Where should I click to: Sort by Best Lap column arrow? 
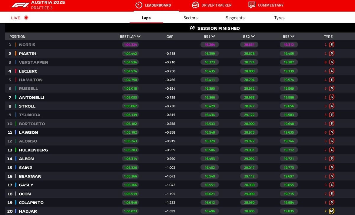(x=139, y=37)
